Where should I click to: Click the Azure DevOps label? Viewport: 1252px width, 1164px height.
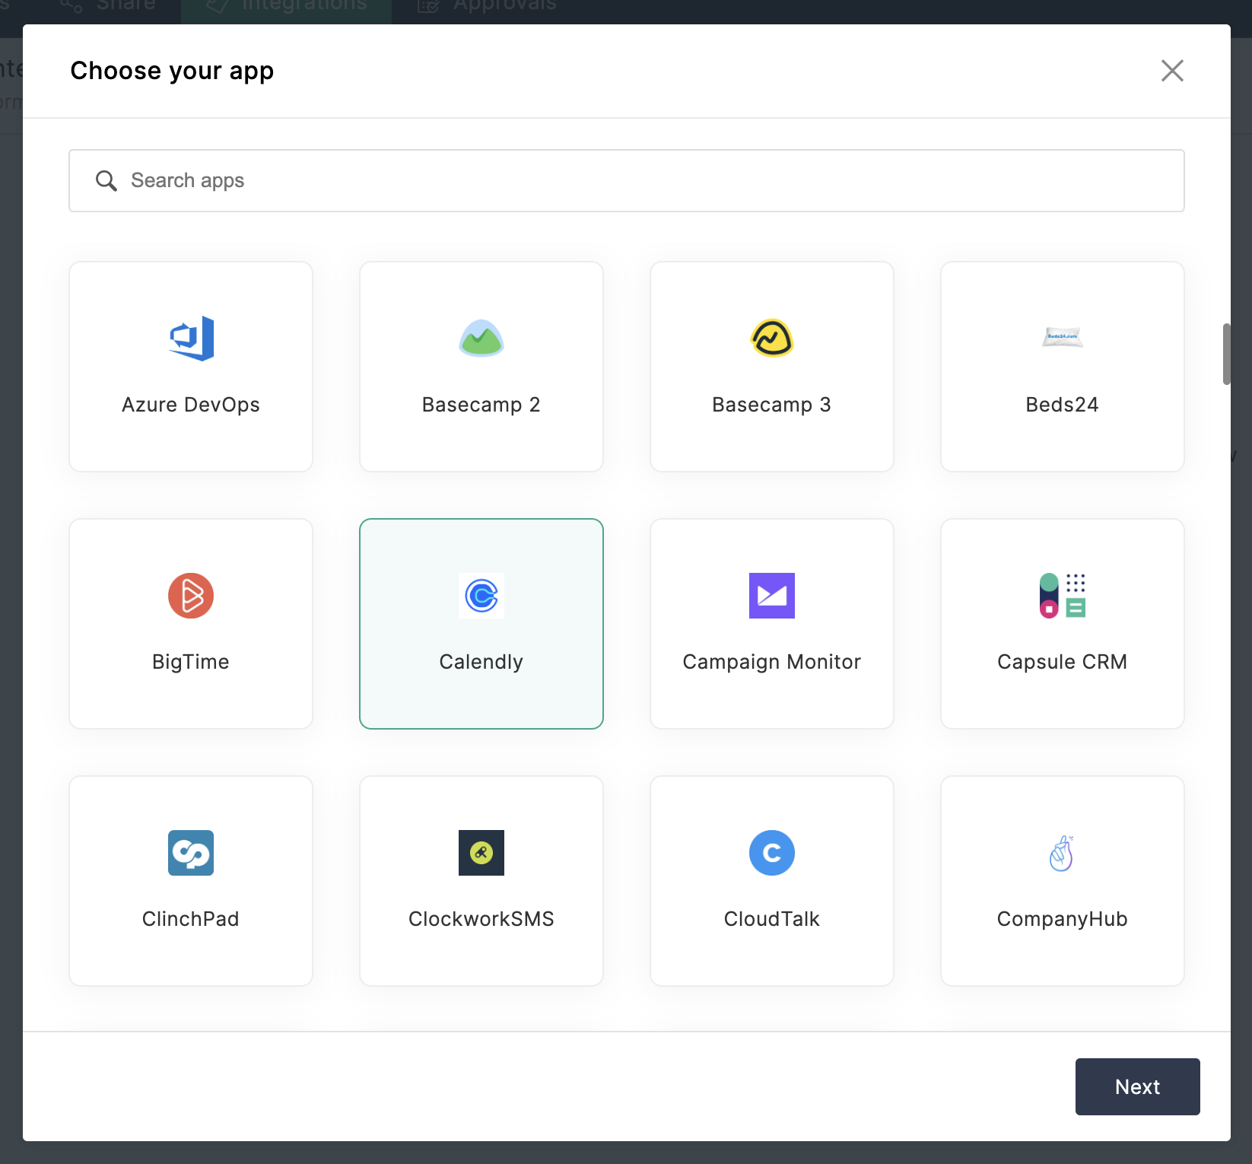[191, 405]
